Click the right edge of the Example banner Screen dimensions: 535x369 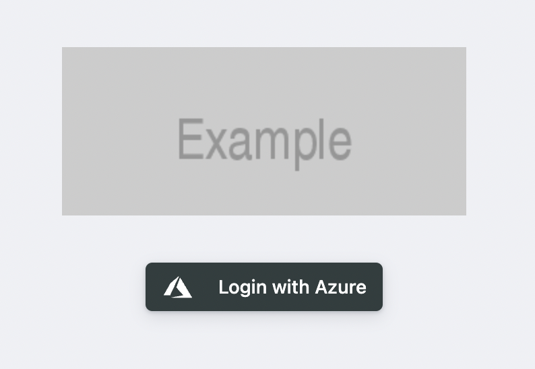[x=460, y=131]
